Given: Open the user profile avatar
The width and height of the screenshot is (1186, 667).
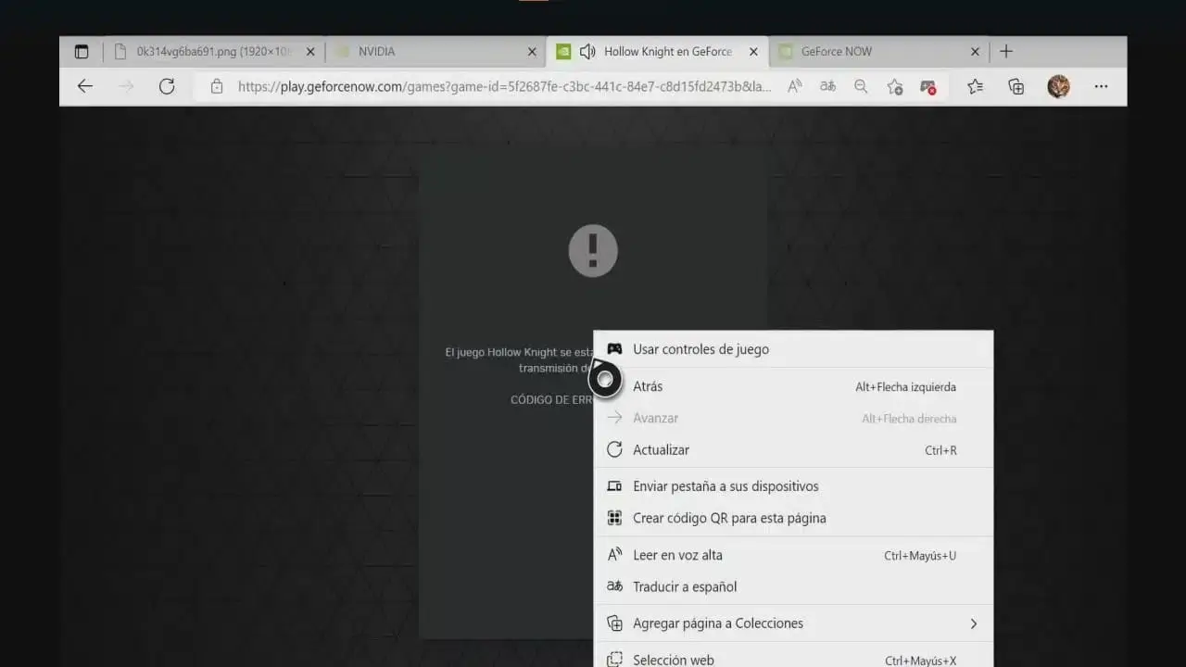Looking at the screenshot, I should pyautogui.click(x=1058, y=86).
